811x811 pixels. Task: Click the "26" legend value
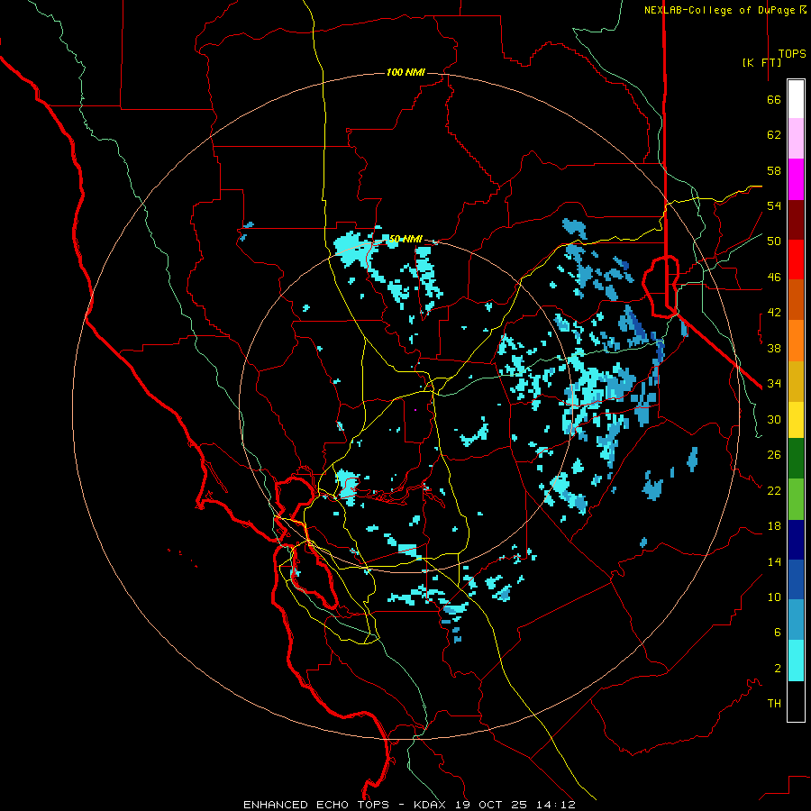coord(774,455)
